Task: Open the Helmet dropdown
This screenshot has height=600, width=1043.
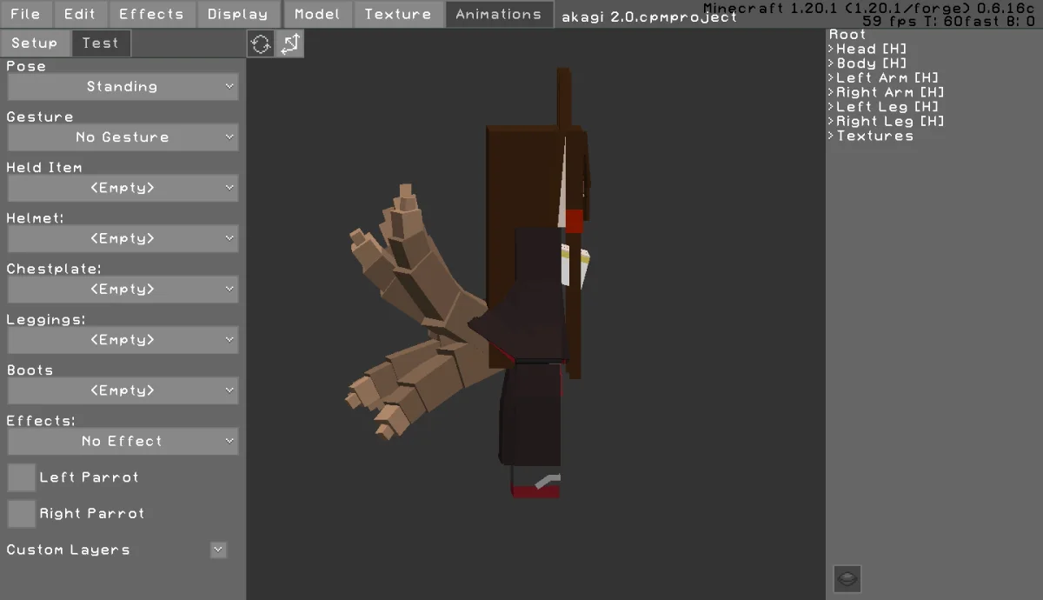Action: click(123, 237)
